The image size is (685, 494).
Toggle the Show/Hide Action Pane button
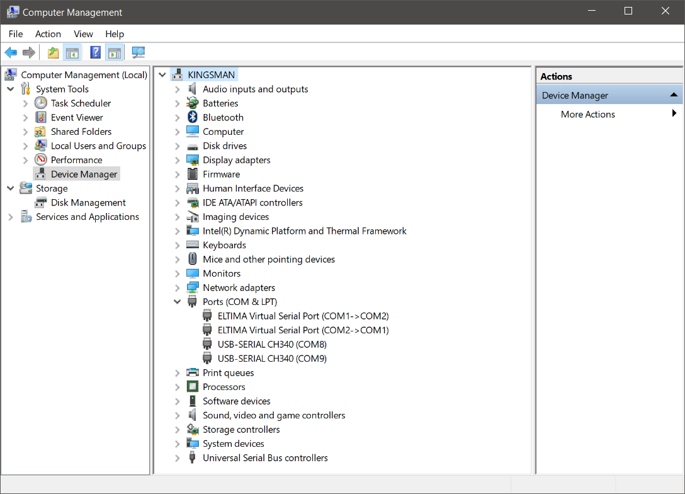tap(114, 52)
